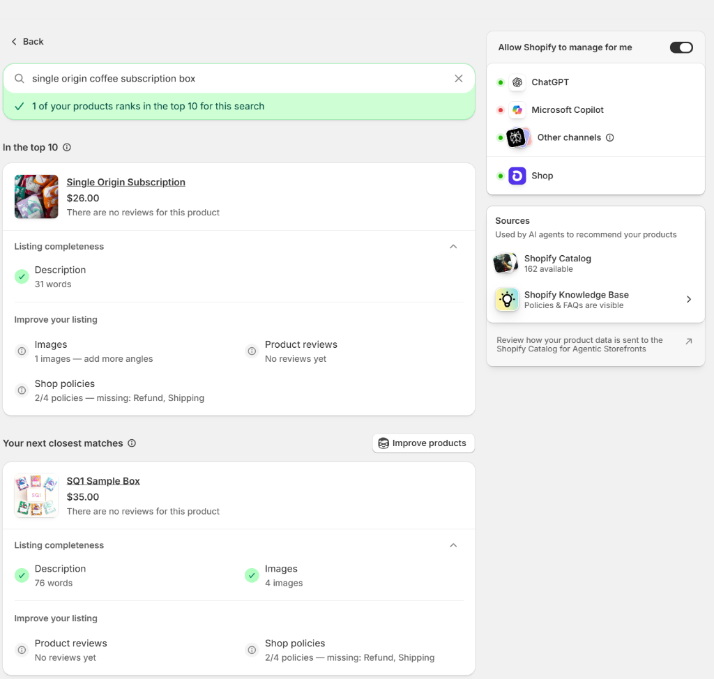
Task: Open SQ1 Sample Box product thumbnail
Action: 36,496
